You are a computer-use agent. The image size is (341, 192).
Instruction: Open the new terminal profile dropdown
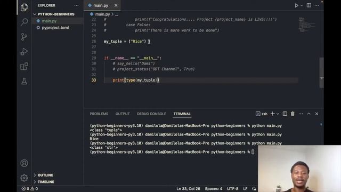coord(278,114)
